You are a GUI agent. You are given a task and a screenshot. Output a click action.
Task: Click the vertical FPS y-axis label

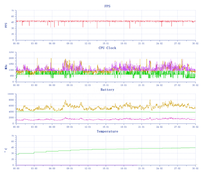tap(6, 25)
